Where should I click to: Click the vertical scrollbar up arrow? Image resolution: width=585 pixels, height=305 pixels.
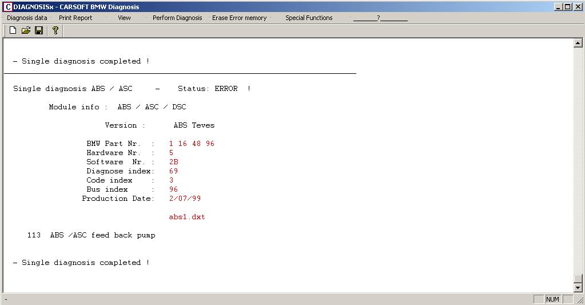578,43
